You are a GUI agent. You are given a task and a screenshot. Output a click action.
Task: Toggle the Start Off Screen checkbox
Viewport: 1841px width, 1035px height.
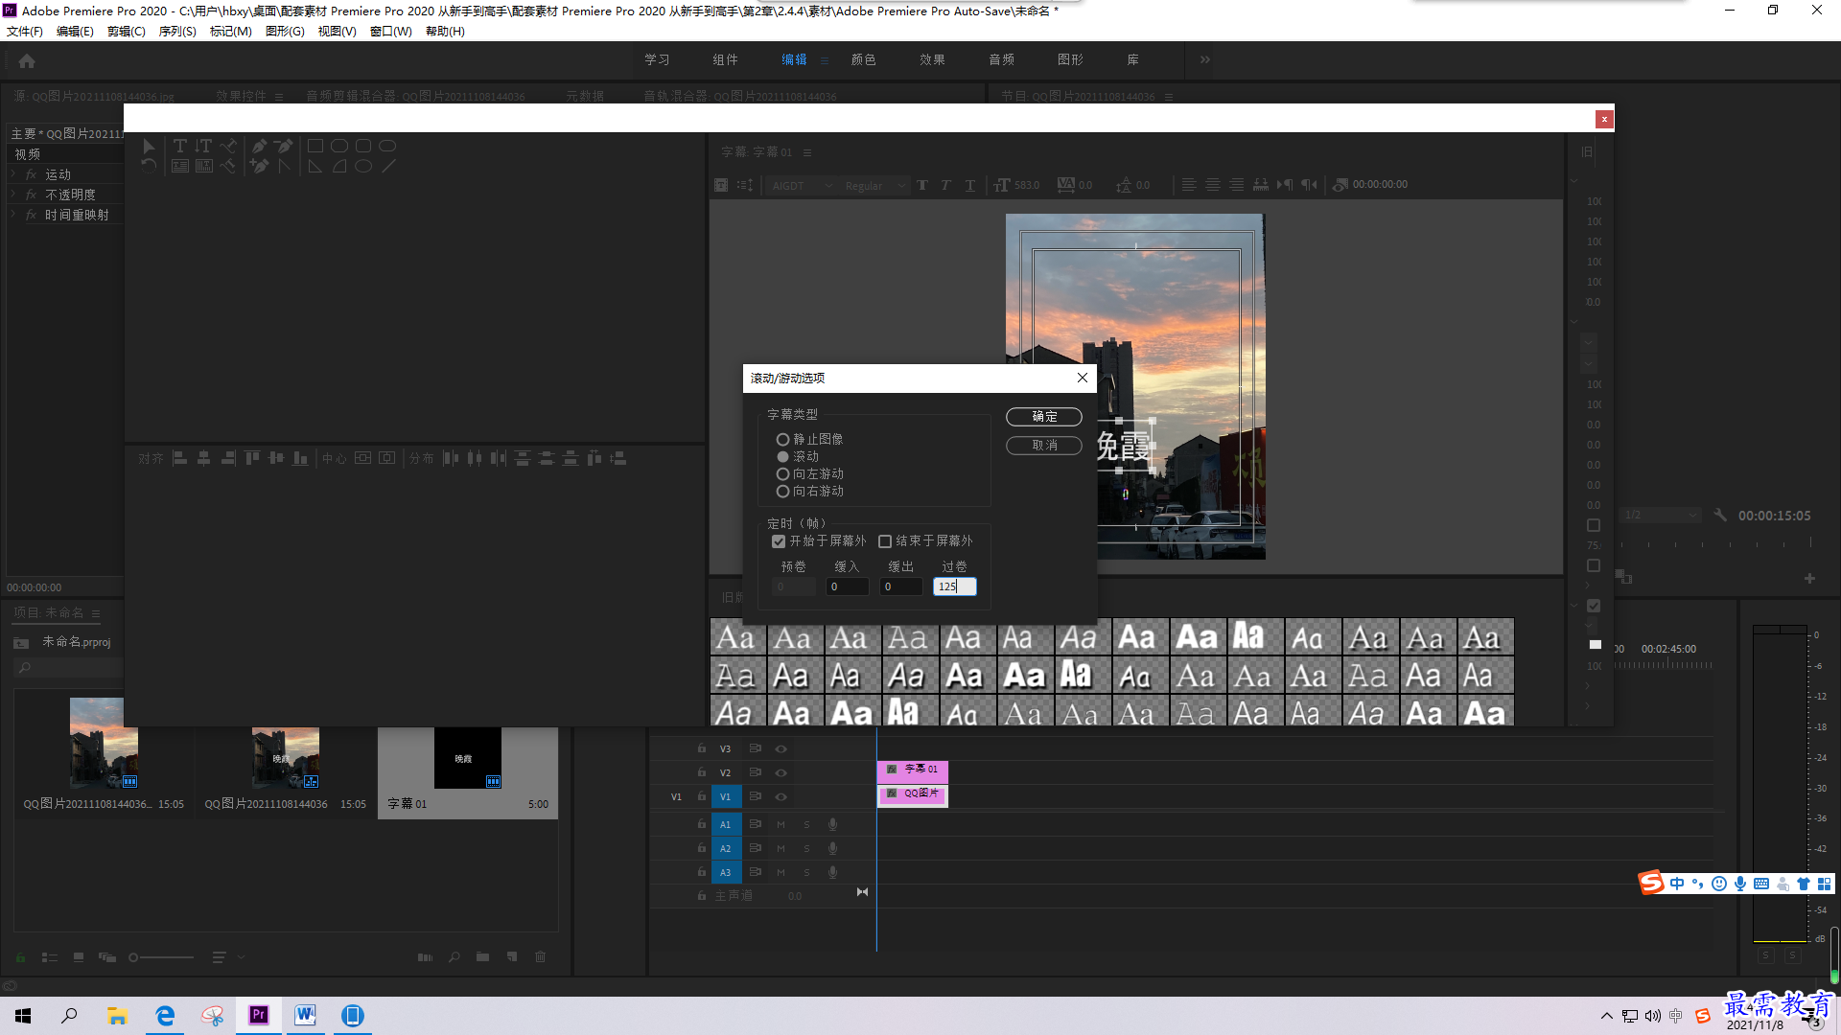coord(779,541)
